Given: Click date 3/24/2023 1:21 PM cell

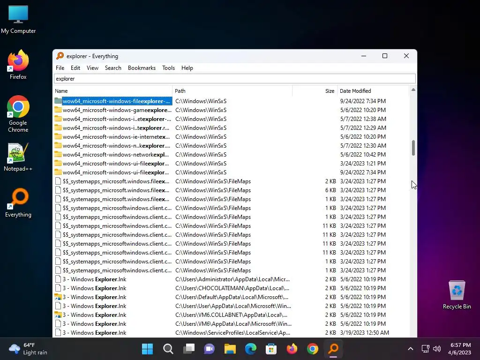Looking at the screenshot, I should (363, 164).
